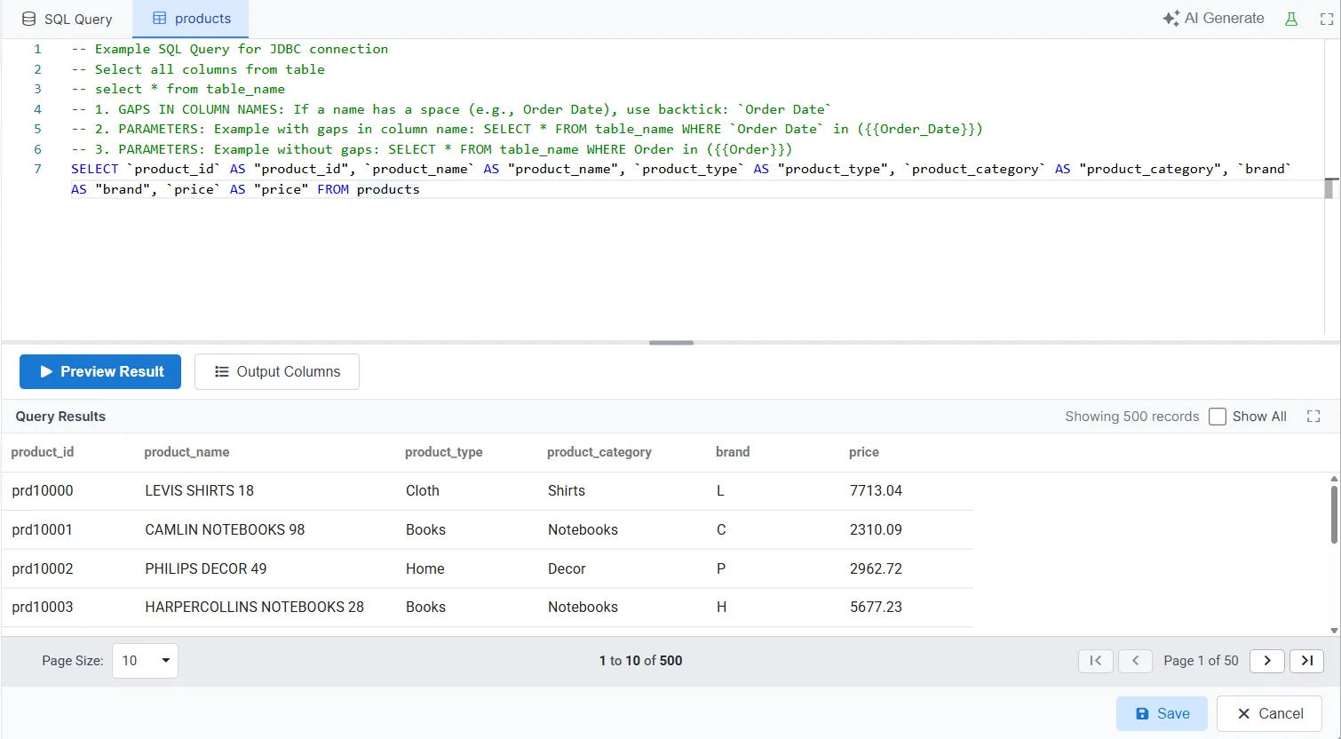The image size is (1341, 739).
Task: Run Preview Result
Action: click(100, 372)
